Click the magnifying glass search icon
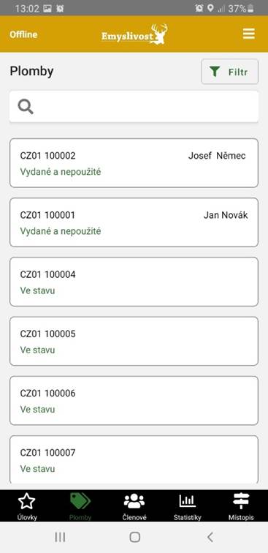The height and width of the screenshot is (553, 268). pyautogui.click(x=26, y=107)
